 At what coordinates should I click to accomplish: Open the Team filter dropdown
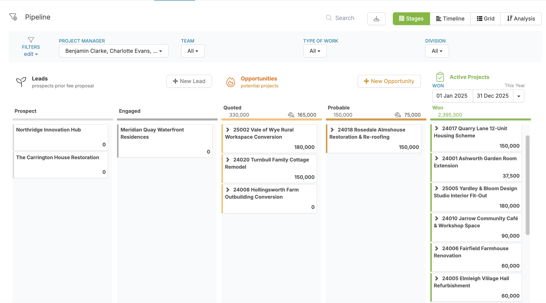pyautogui.click(x=193, y=51)
